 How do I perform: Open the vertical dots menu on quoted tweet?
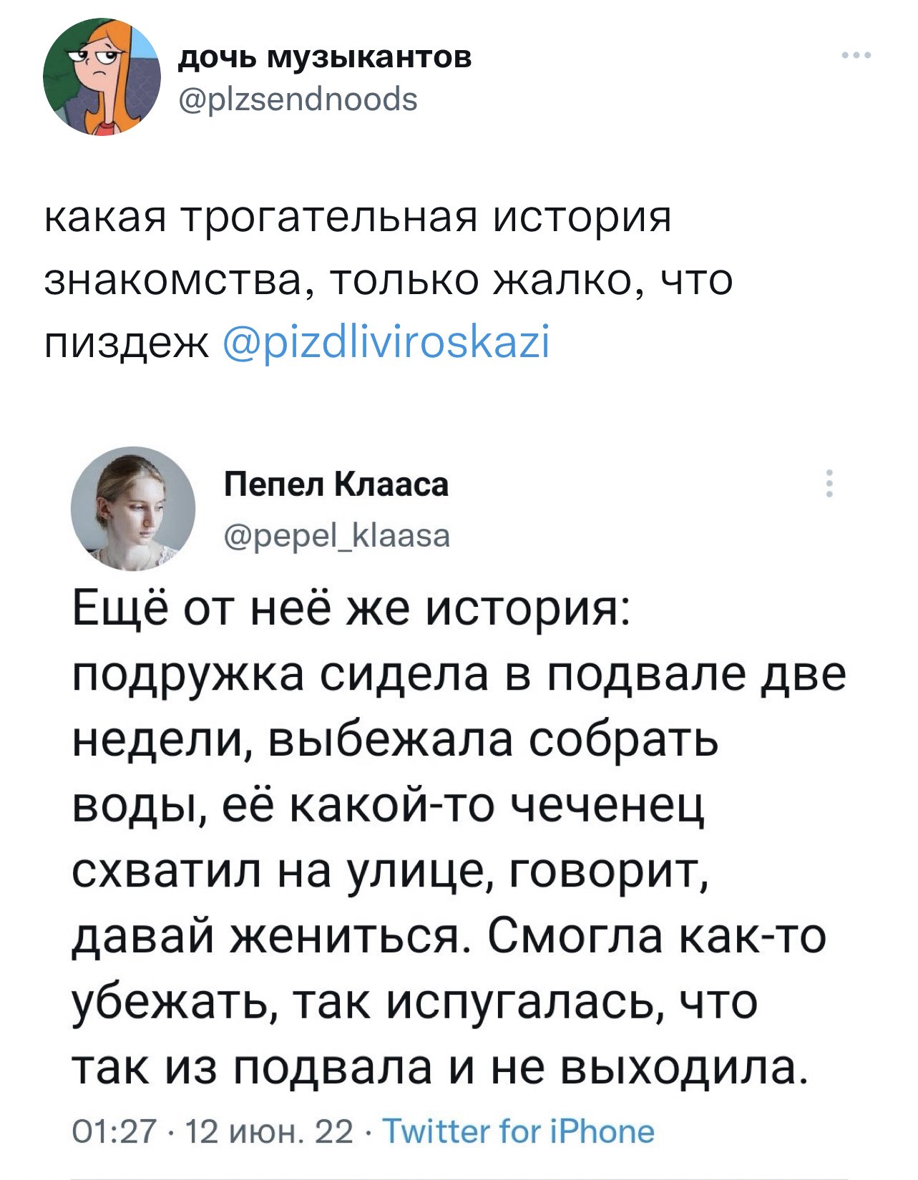[830, 483]
